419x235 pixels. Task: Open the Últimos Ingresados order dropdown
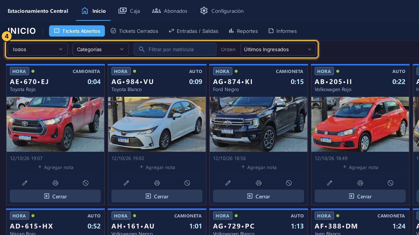coord(278,49)
